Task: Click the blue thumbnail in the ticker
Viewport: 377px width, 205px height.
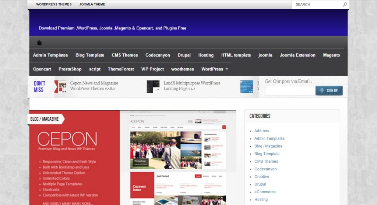Action: [247, 87]
